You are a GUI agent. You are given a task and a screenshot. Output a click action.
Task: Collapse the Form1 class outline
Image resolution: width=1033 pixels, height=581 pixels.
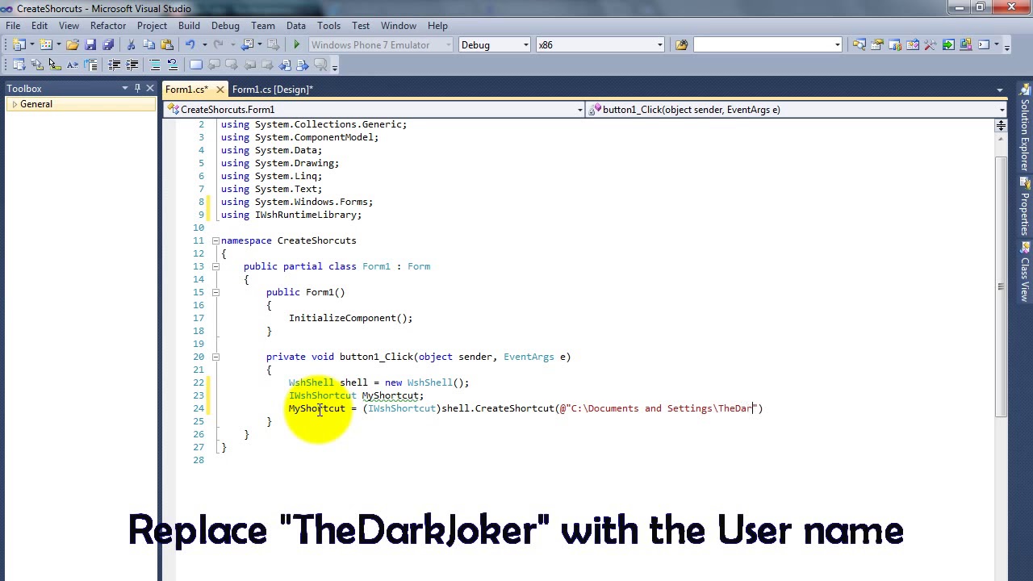point(215,266)
